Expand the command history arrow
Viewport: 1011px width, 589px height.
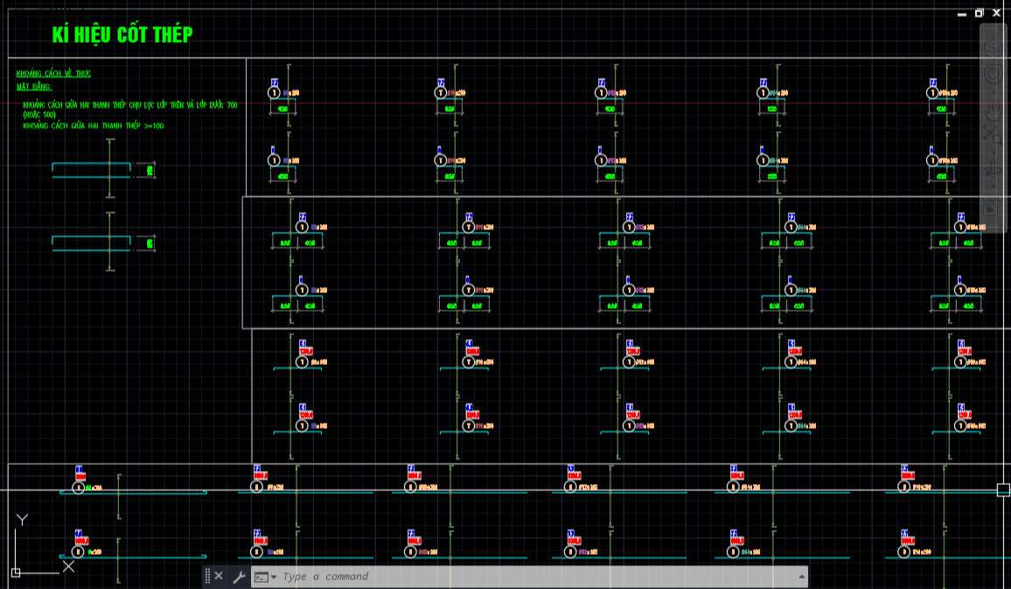[x=801, y=577]
